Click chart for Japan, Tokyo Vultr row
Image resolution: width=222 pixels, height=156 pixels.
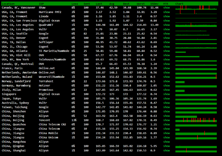coord(196,99)
